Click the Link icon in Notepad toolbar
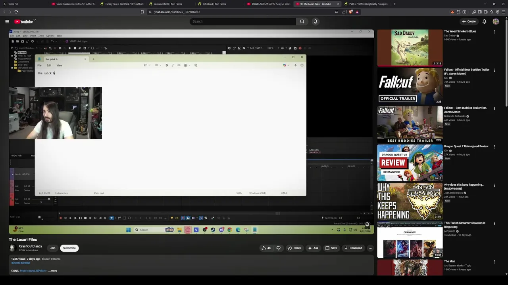 (x=179, y=65)
